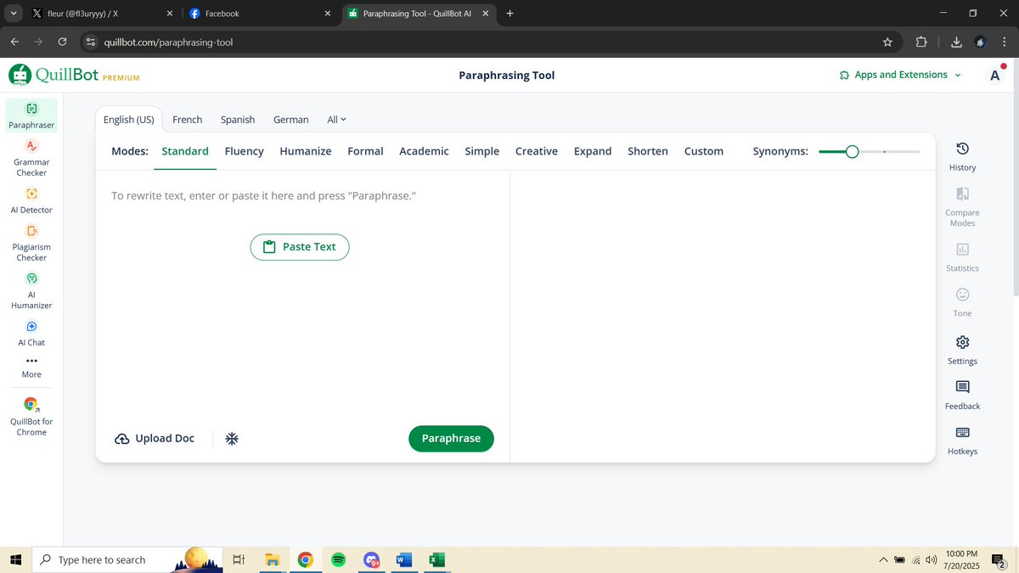Click the Paste Text button
The height and width of the screenshot is (573, 1019).
click(x=300, y=247)
